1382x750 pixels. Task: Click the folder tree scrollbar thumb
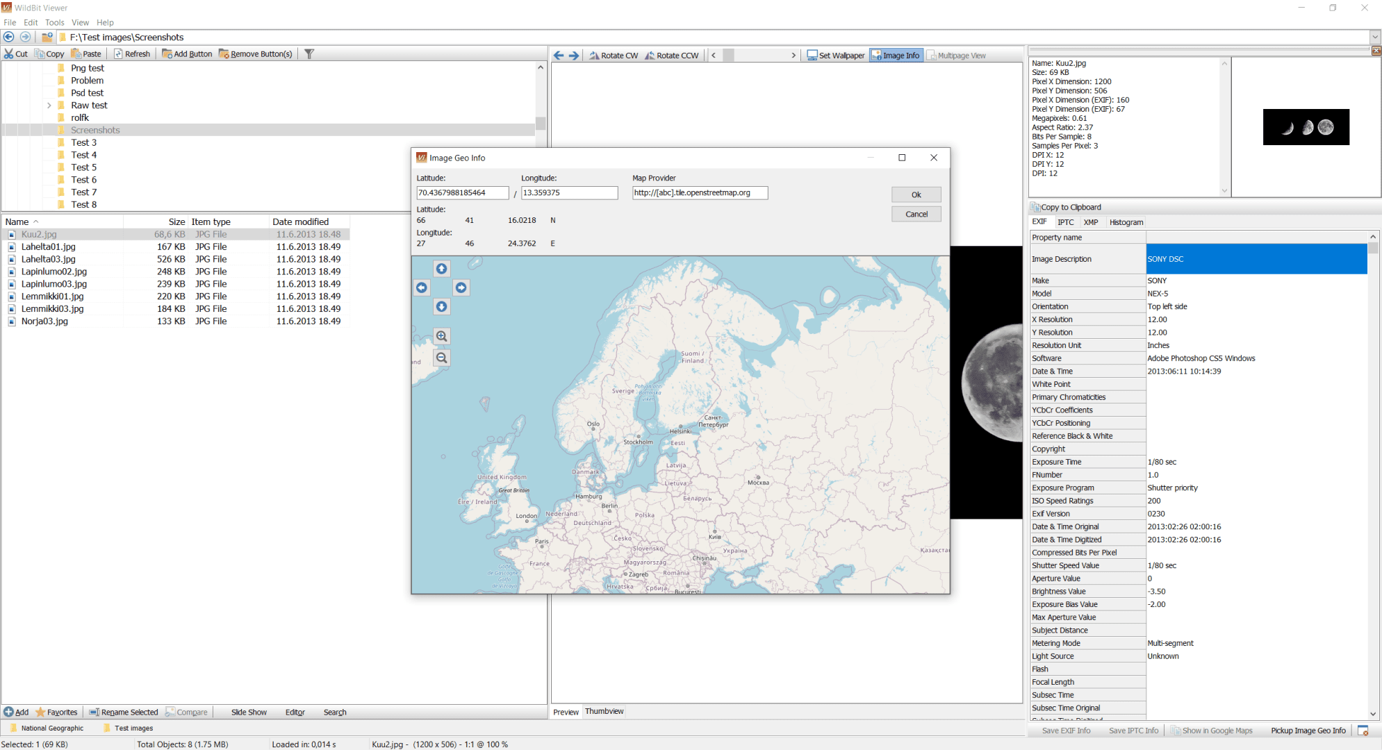541,123
